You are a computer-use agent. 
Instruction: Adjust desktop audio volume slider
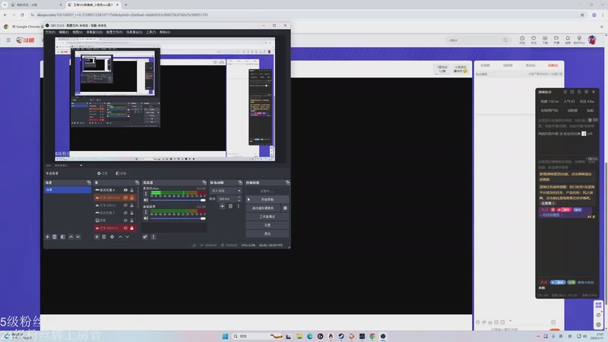click(x=178, y=218)
